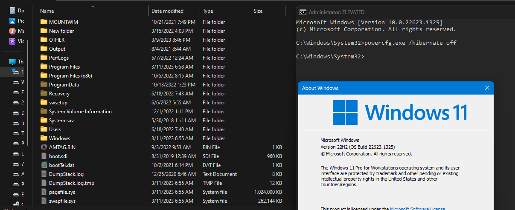Viewport: 515px width, 210px height.
Task: Select the DumpStack.log document icon
Action: click(x=44, y=174)
